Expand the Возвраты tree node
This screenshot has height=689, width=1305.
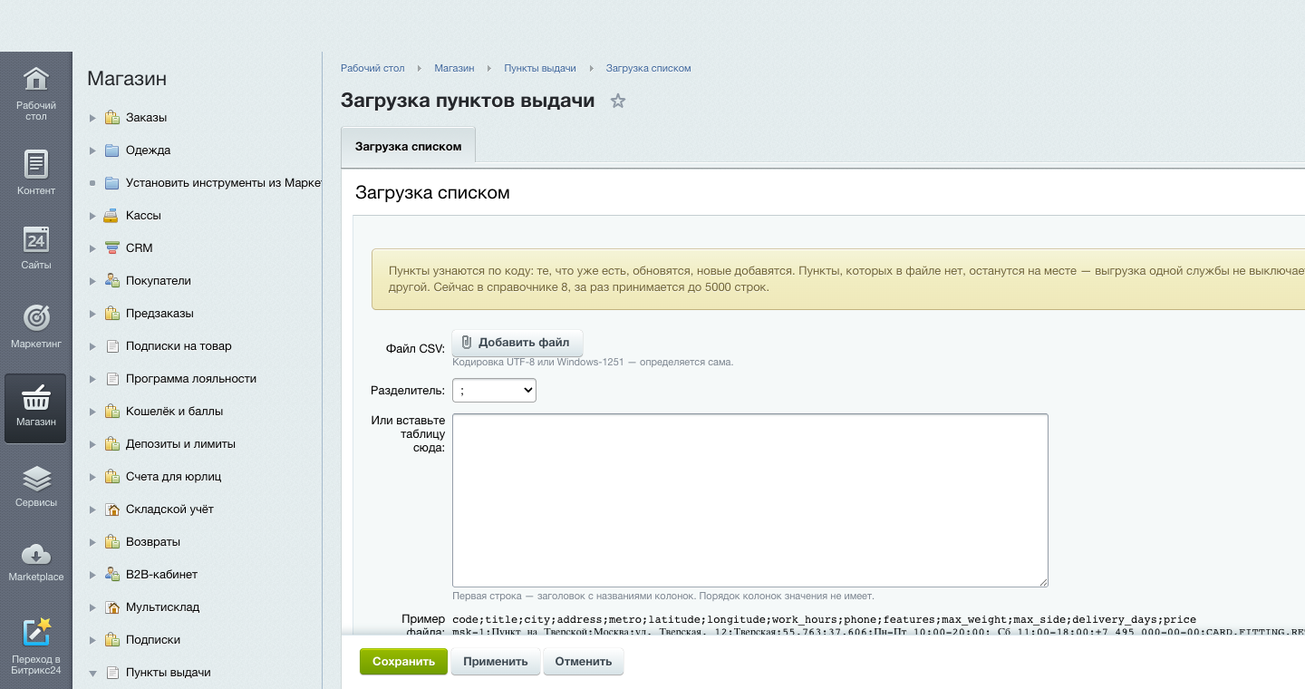click(x=92, y=542)
